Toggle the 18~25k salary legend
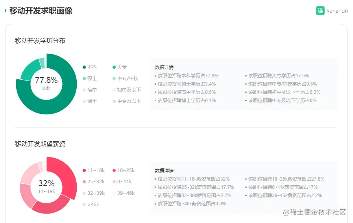The width and height of the screenshot is (353, 223). (123, 170)
